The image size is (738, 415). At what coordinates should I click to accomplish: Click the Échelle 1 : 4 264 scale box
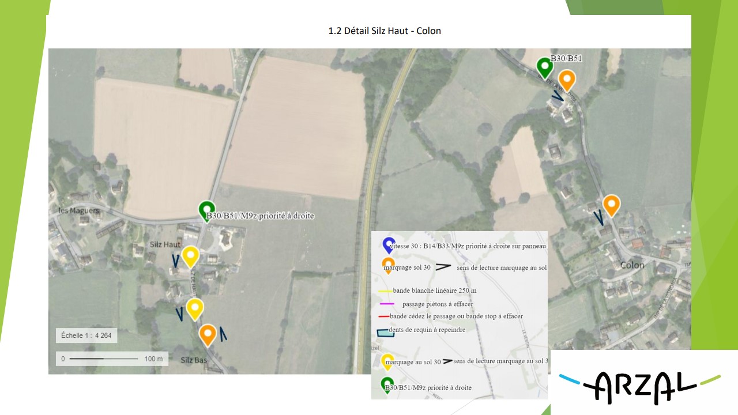click(86, 335)
